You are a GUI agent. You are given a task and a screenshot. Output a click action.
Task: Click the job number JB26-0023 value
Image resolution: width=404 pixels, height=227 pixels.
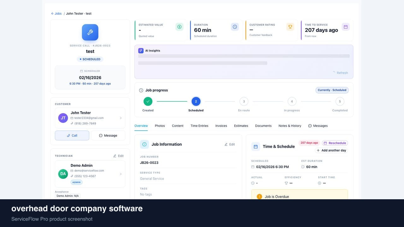pyautogui.click(x=149, y=163)
